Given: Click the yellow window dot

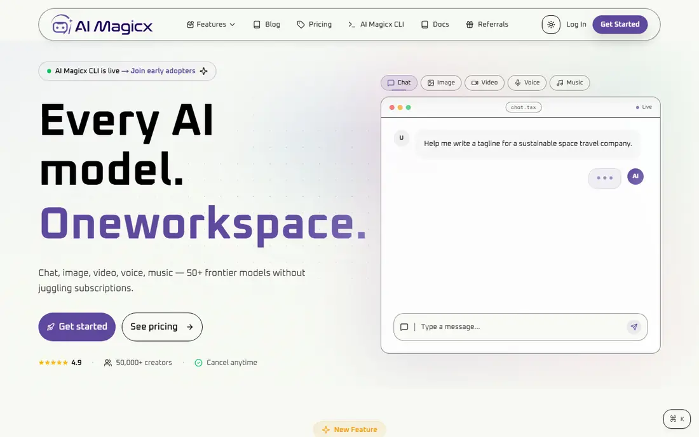Looking at the screenshot, I should (400, 107).
